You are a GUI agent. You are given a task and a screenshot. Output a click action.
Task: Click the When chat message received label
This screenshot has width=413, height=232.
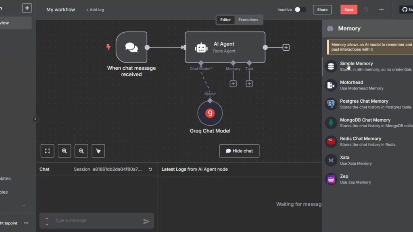point(131,71)
